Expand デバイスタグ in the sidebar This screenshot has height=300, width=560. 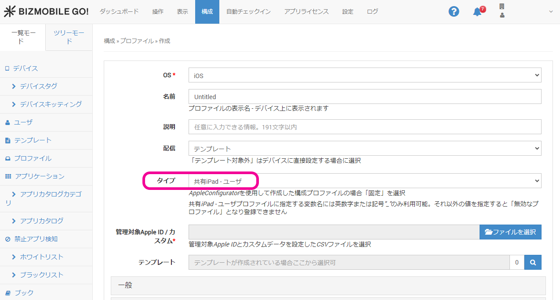pyautogui.click(x=38, y=86)
